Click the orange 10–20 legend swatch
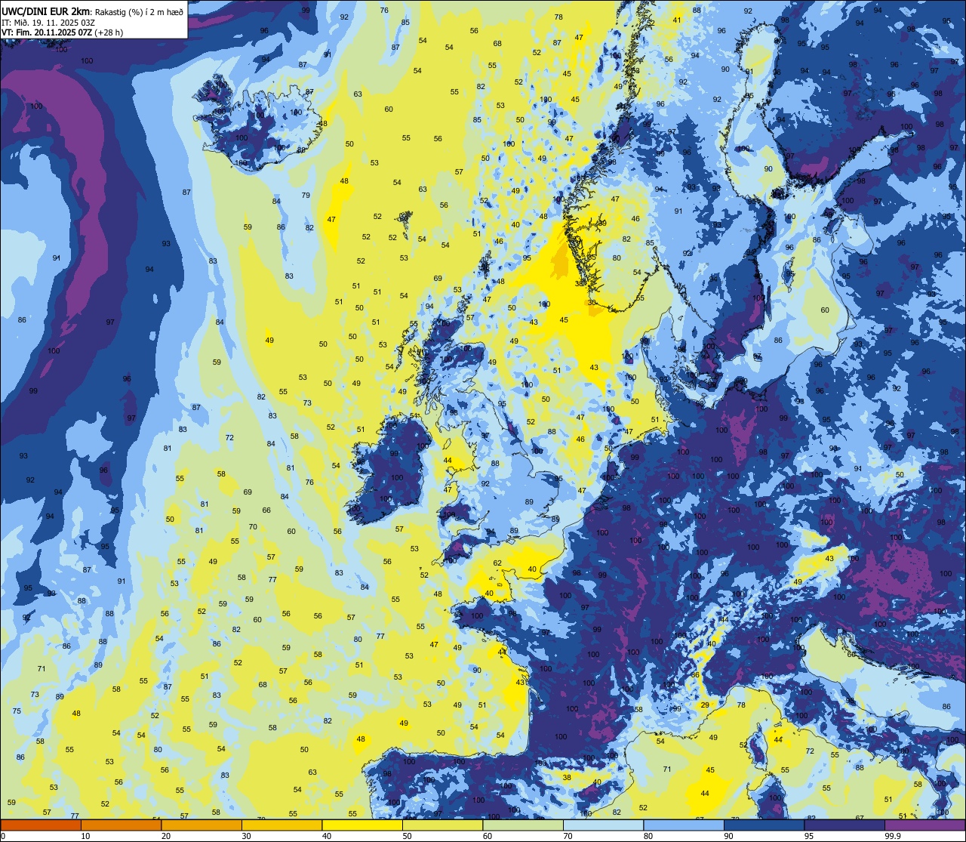The height and width of the screenshot is (842, 966). point(121,825)
